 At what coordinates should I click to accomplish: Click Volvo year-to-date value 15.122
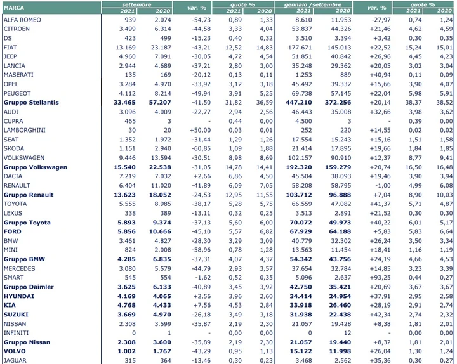click(x=301, y=351)
